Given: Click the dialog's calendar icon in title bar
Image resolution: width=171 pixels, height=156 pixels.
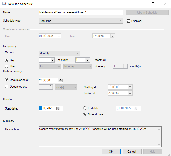Looking at the screenshot, I should (4, 4).
